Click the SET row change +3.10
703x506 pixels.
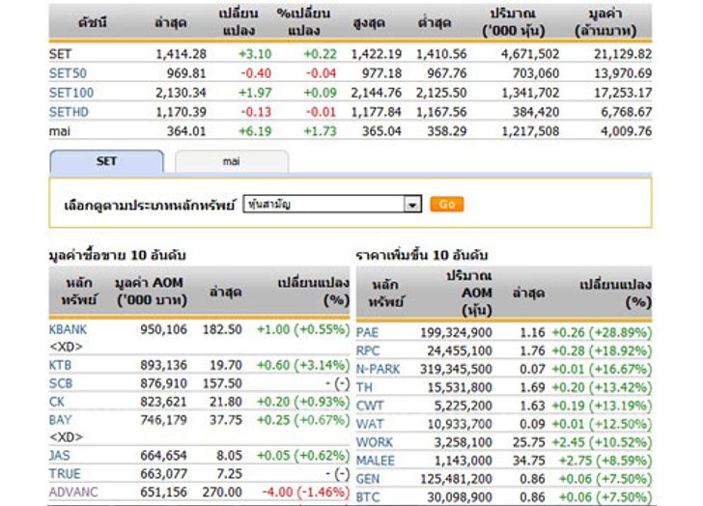255,54
